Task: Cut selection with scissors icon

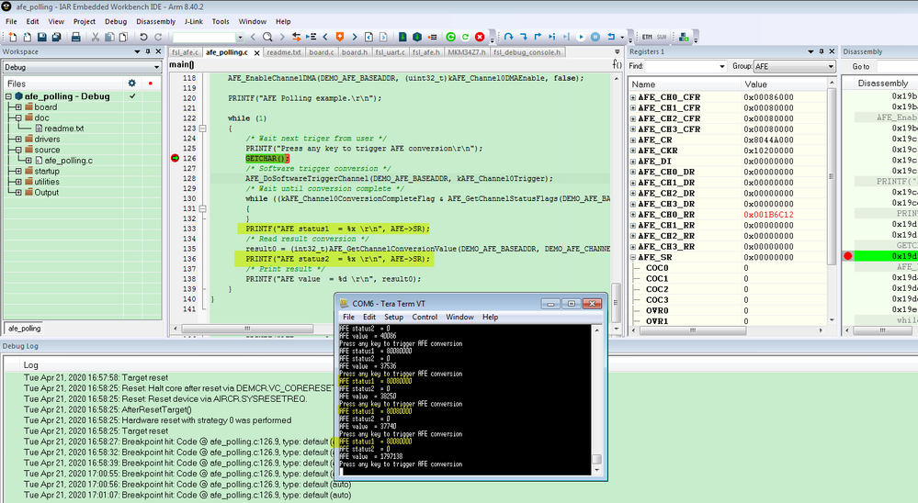Action: [x=96, y=37]
